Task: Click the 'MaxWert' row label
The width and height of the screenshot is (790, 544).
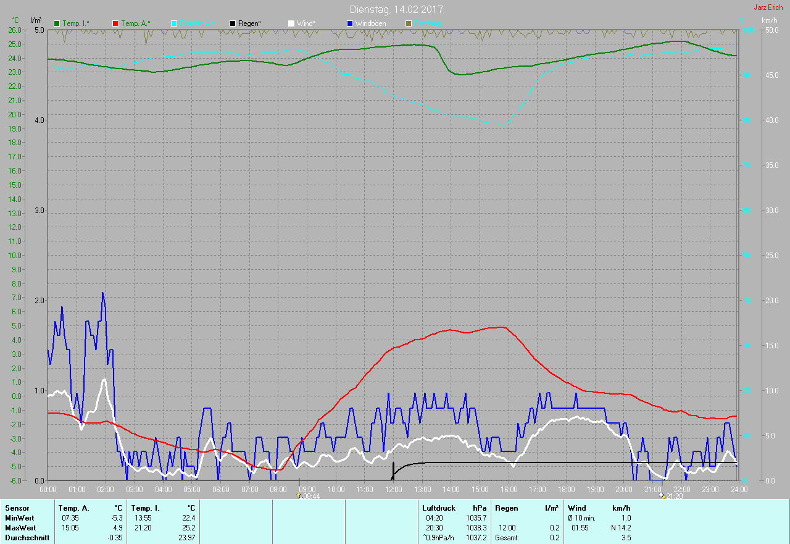Action: 20,528
